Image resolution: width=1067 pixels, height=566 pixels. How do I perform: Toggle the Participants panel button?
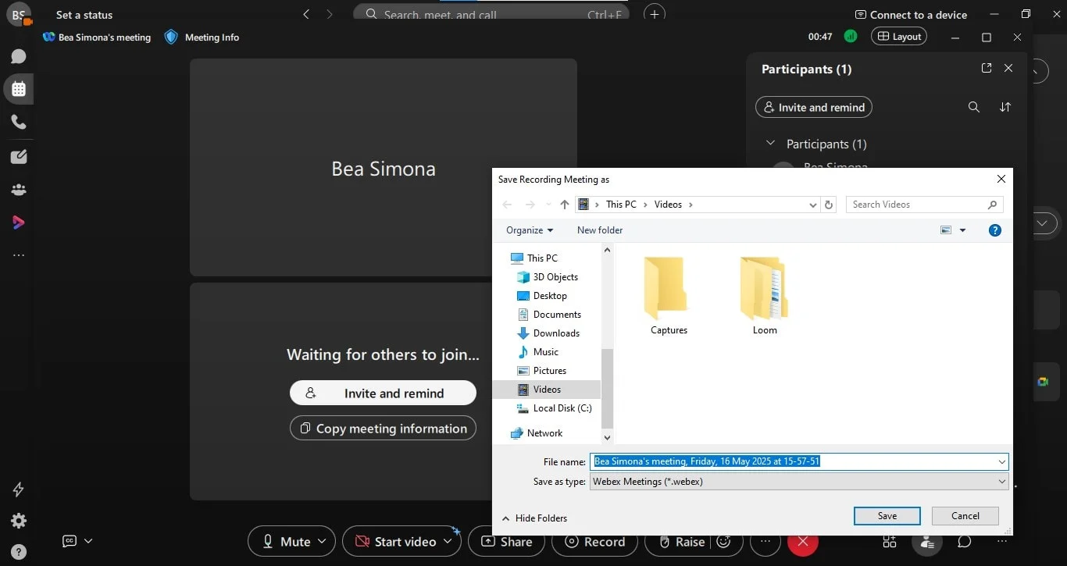[927, 541]
